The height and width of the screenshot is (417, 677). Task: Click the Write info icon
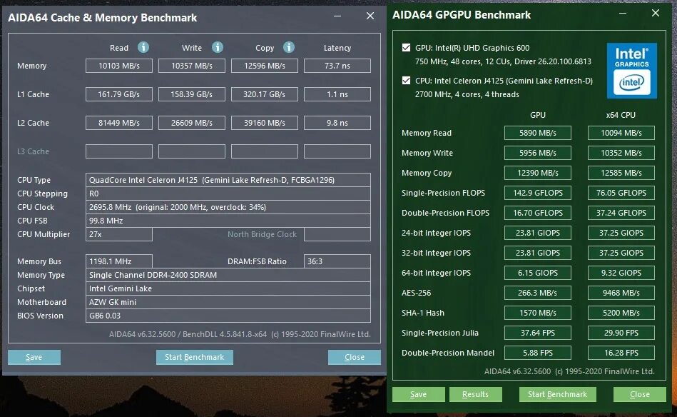tap(218, 47)
